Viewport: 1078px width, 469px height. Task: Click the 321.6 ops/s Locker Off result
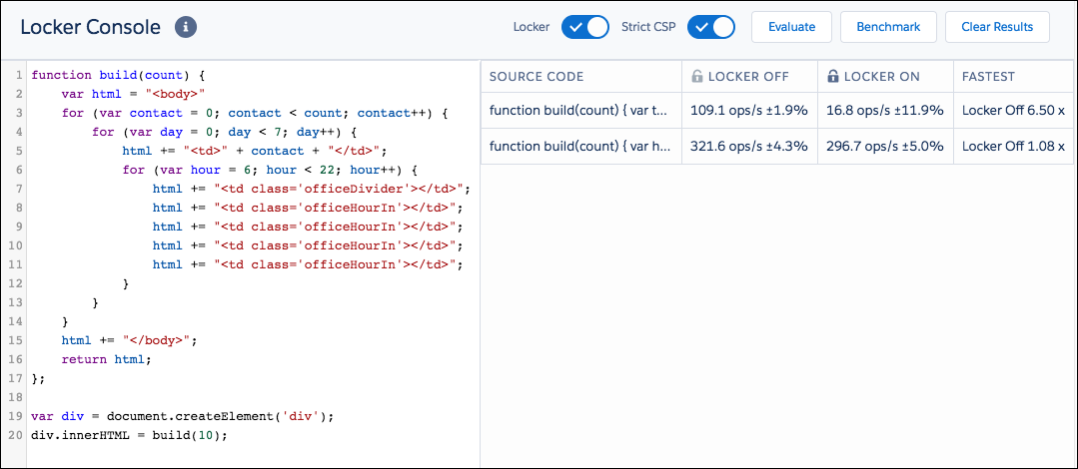click(x=749, y=146)
